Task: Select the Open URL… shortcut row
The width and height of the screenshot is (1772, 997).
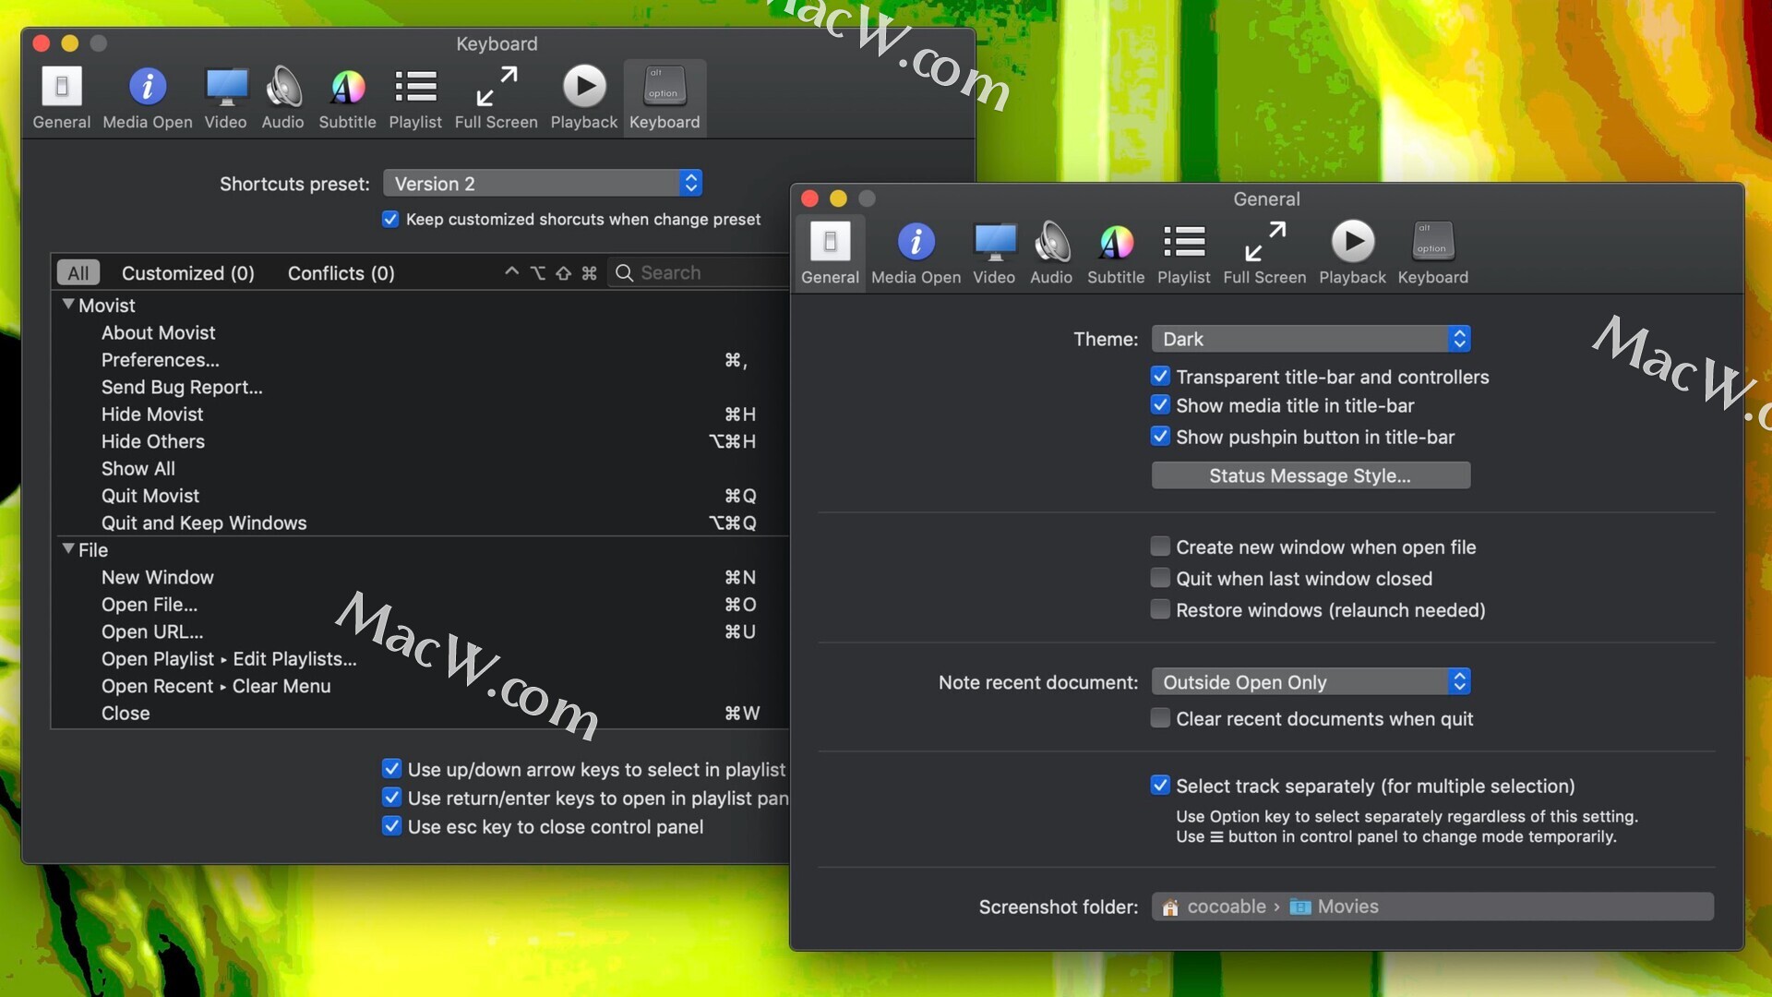Action: tap(421, 631)
